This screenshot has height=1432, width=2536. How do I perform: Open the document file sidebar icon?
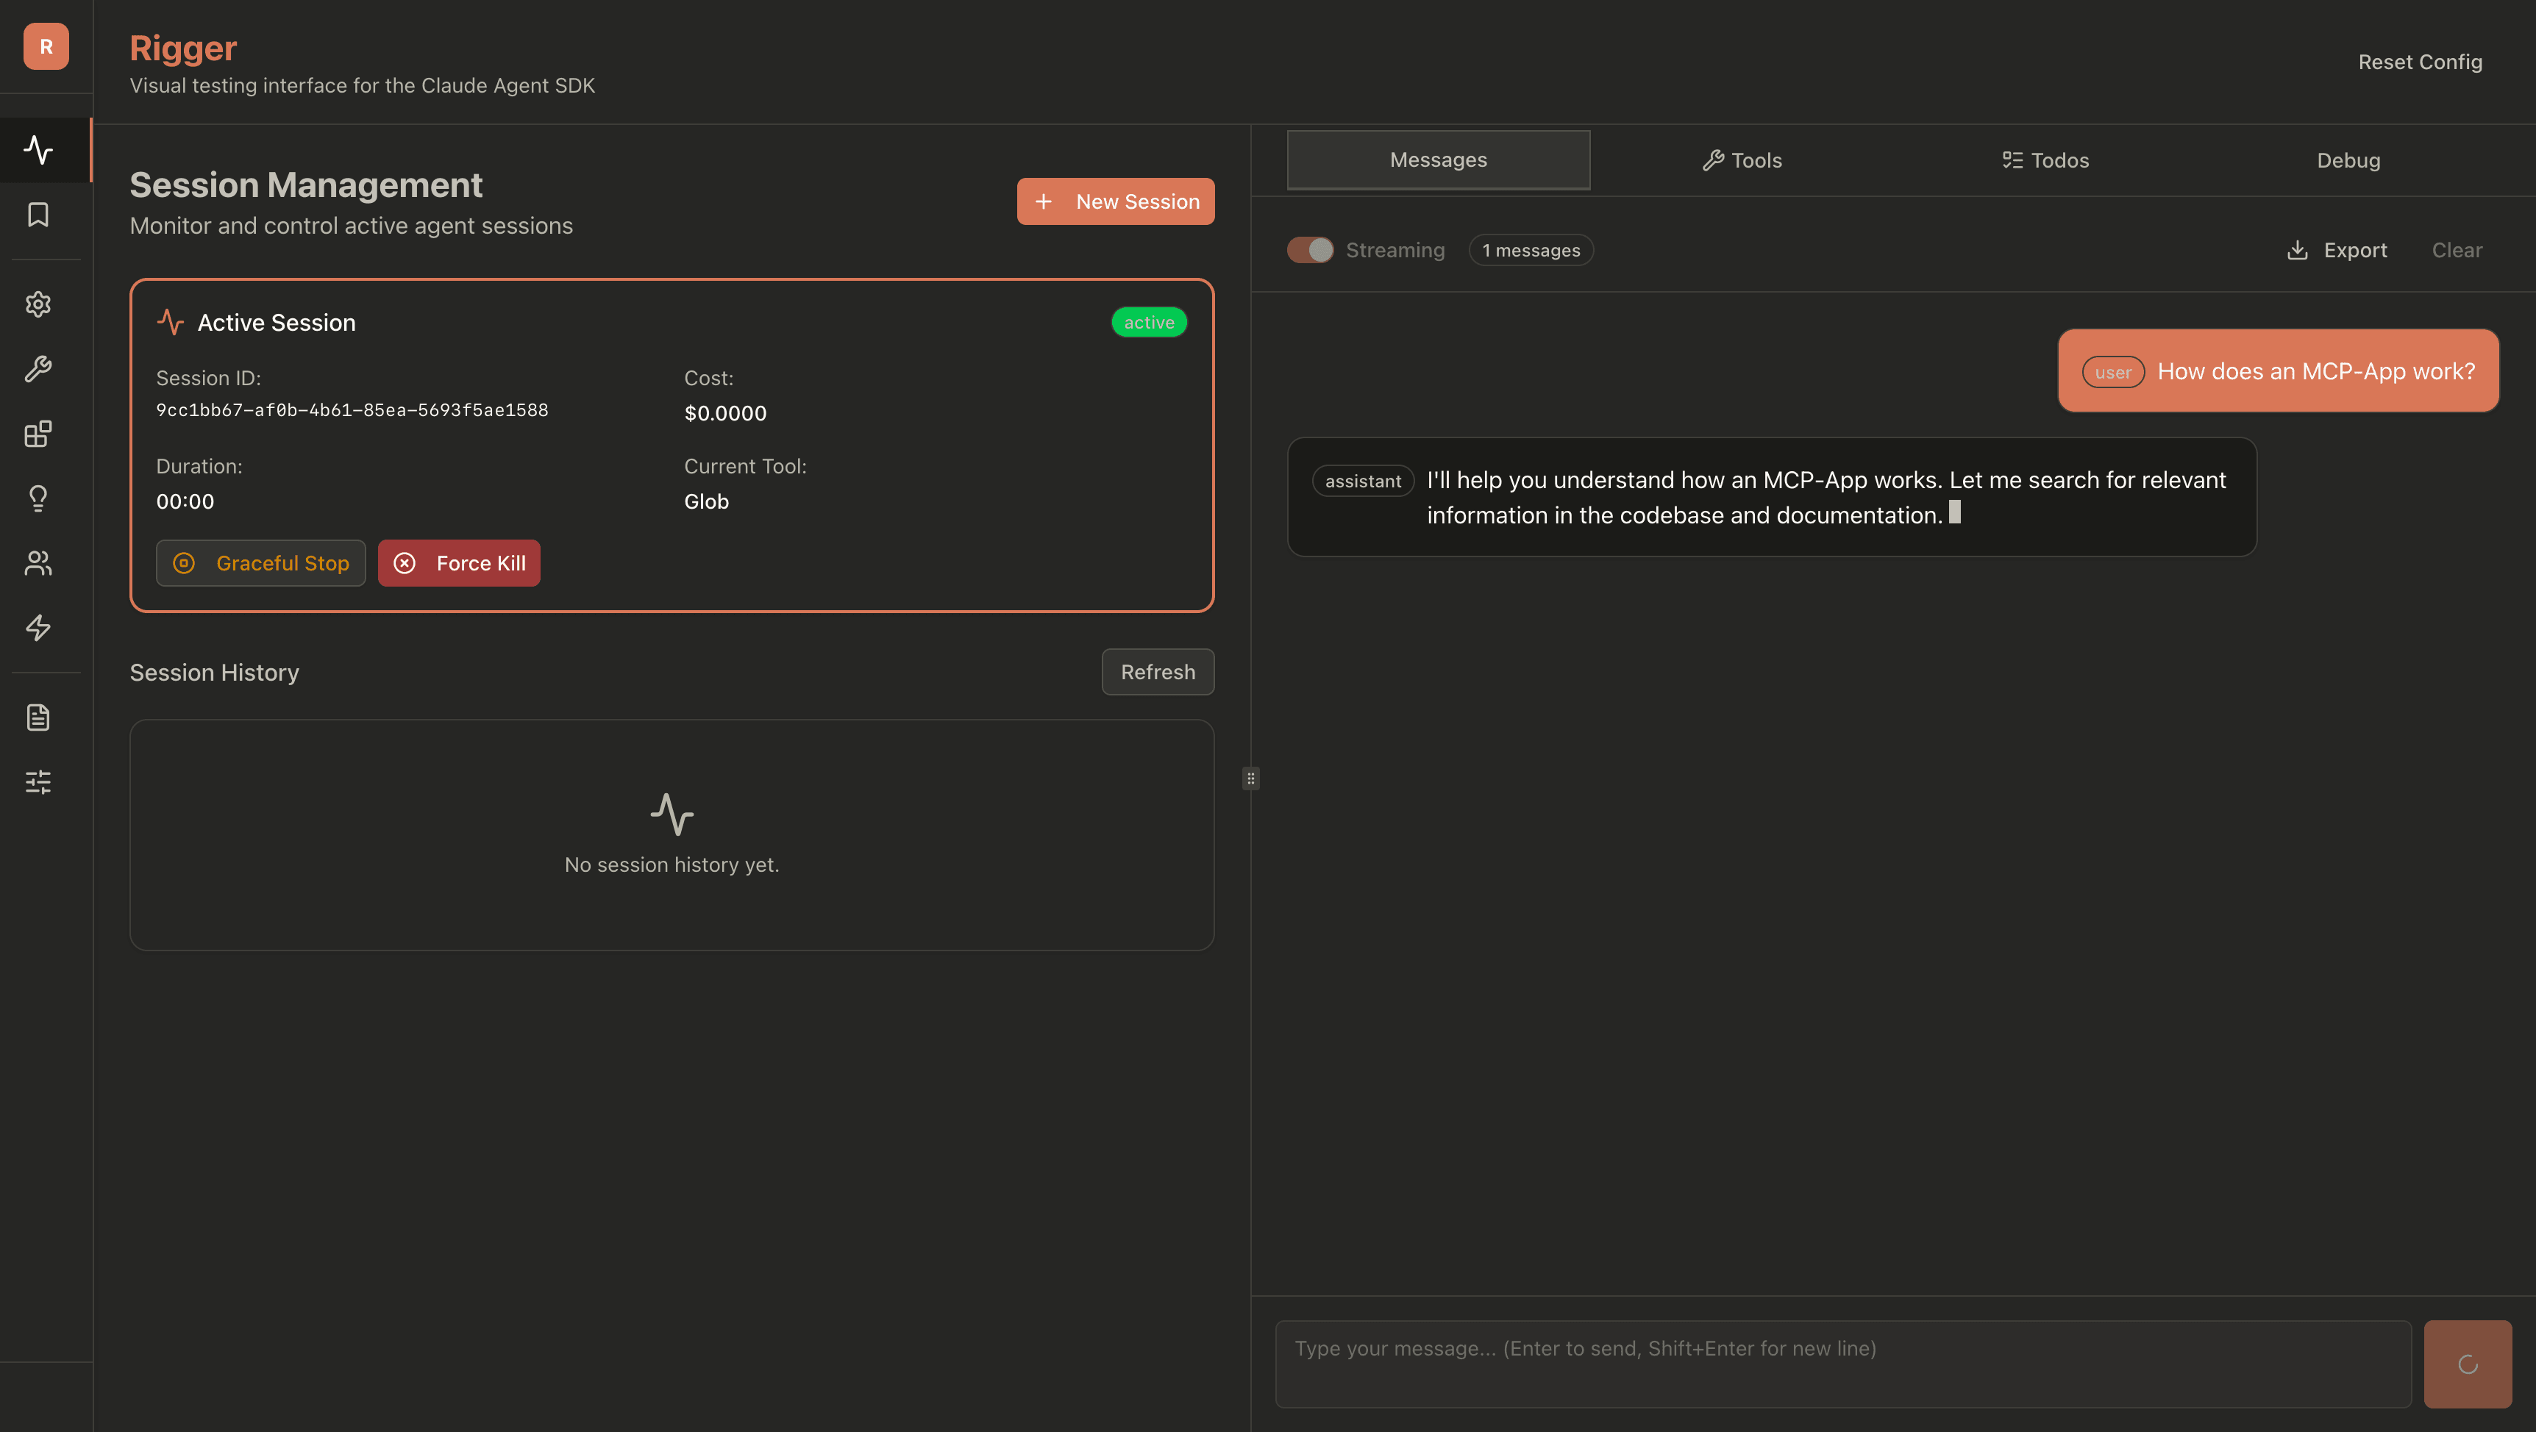[x=38, y=717]
